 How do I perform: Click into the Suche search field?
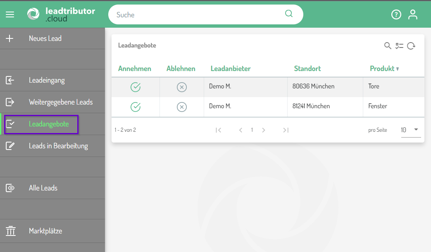coord(198,15)
